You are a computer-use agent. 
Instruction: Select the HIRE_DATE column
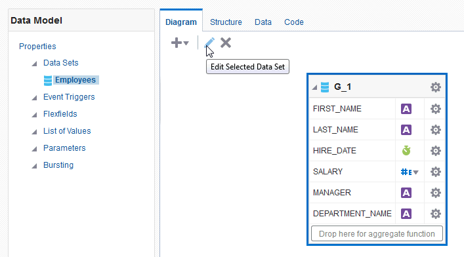335,151
